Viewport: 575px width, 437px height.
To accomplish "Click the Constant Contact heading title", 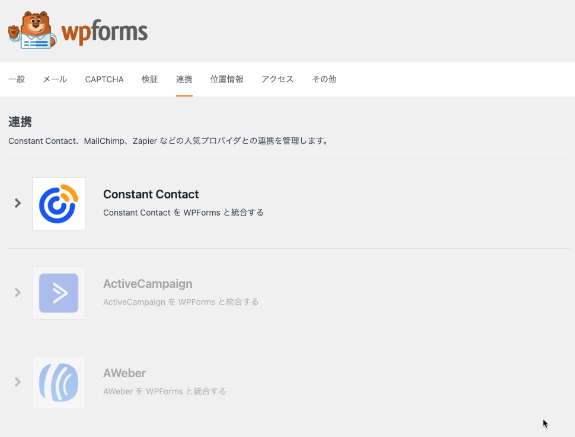I will pos(151,194).
